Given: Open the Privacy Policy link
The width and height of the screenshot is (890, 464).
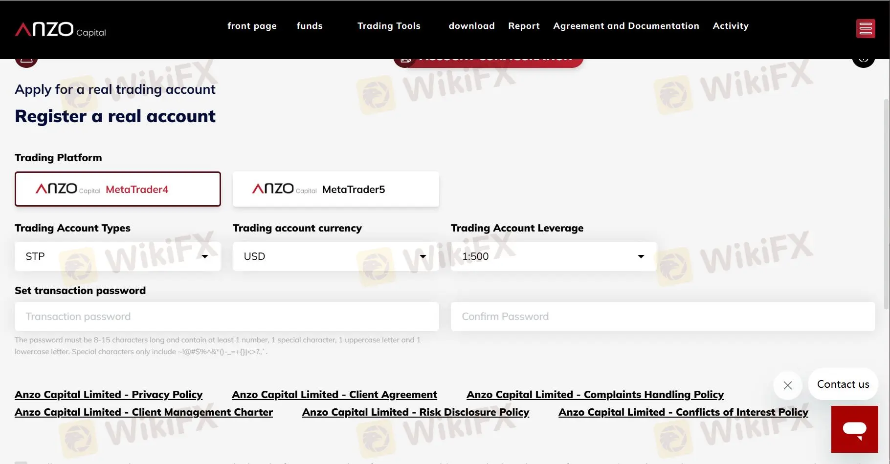Looking at the screenshot, I should [109, 395].
